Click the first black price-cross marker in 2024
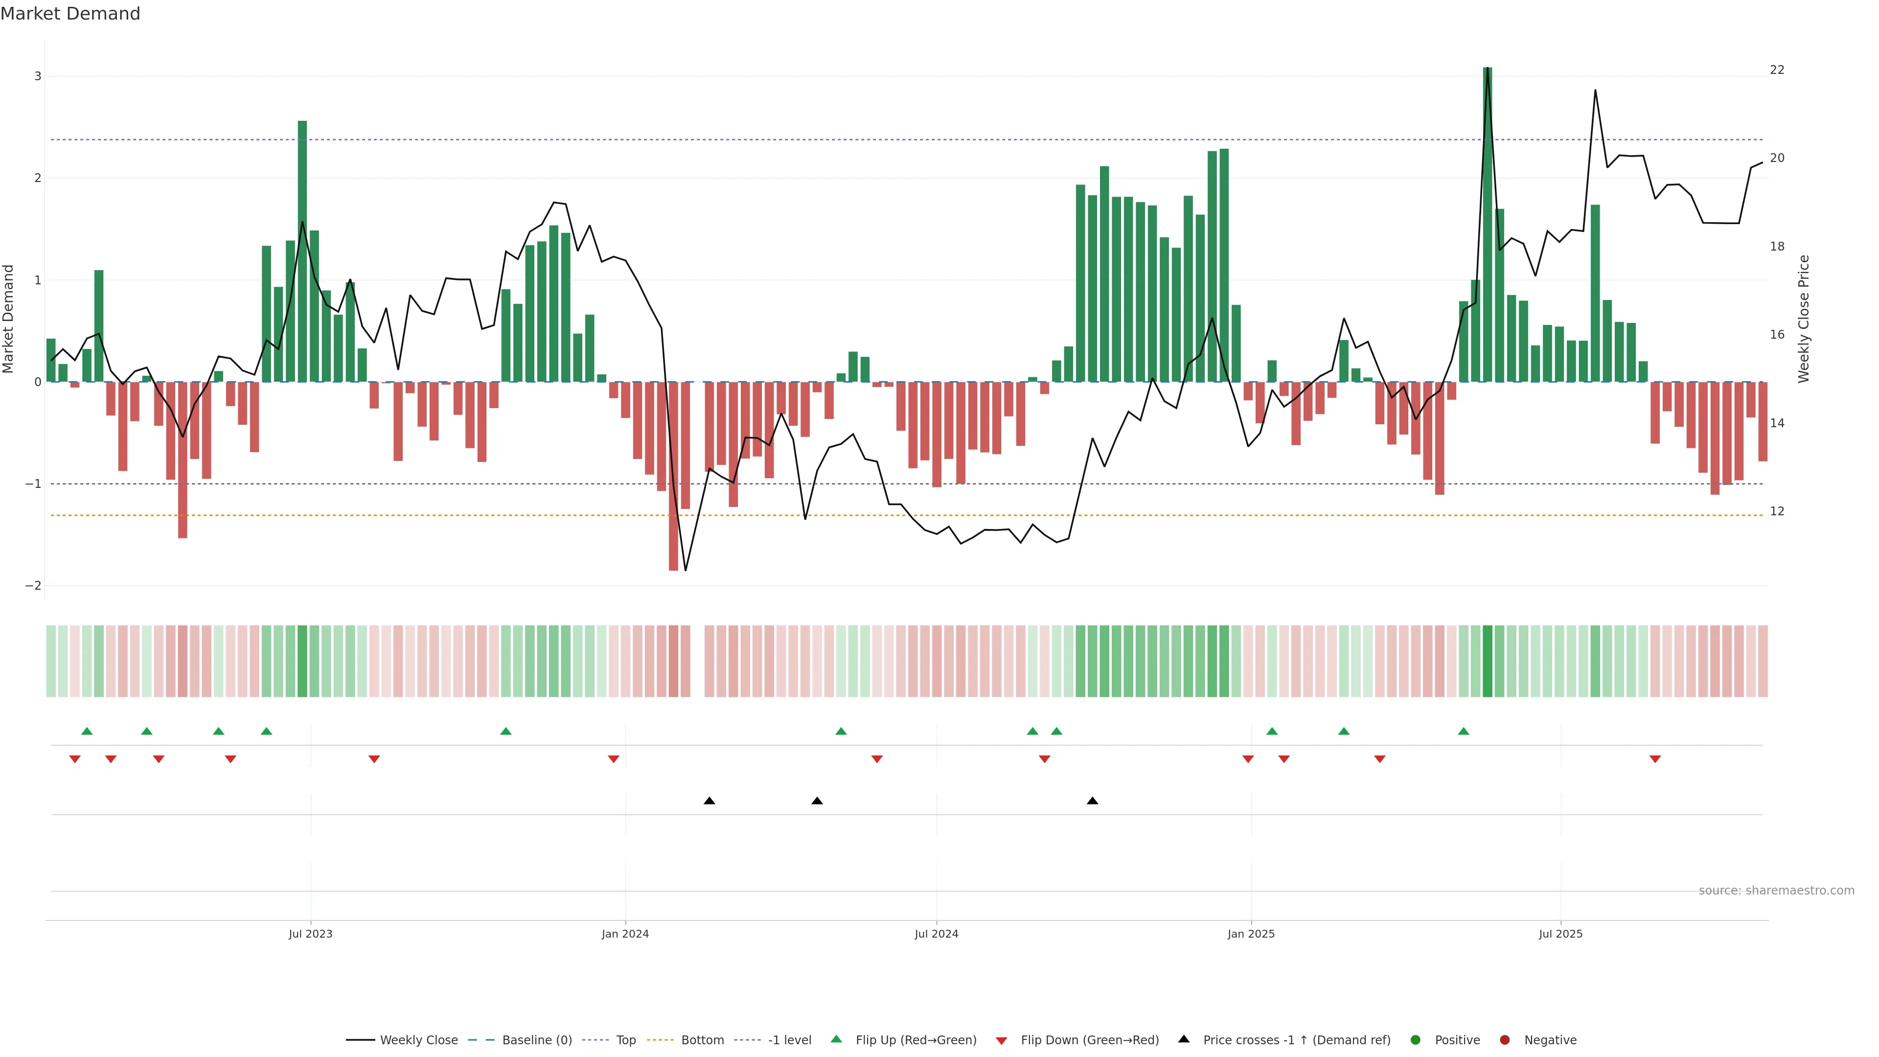 (709, 801)
